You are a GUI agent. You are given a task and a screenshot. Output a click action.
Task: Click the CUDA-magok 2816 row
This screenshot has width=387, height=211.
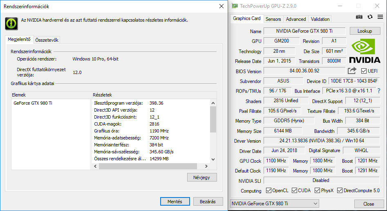tap(151, 124)
